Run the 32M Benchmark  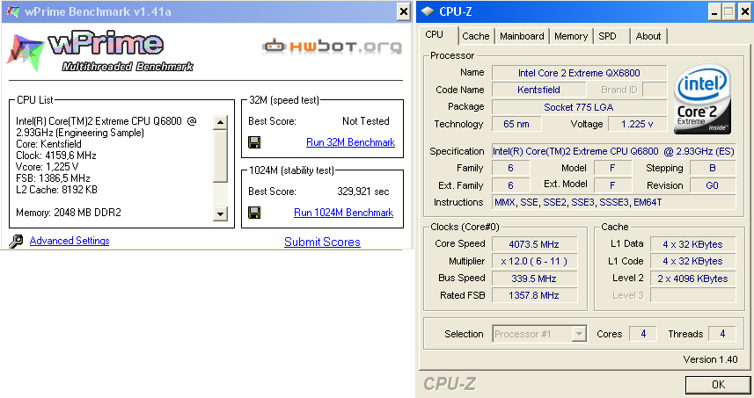click(350, 142)
